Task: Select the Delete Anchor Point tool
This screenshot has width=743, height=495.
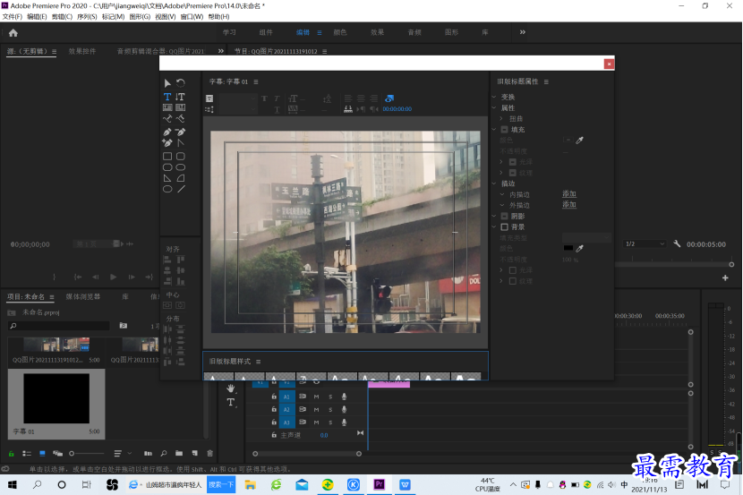Action: (180, 132)
